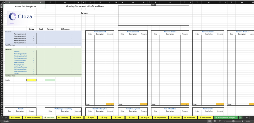Select the January sheet tab
The height and width of the screenshot is (123, 254).
tap(49, 117)
